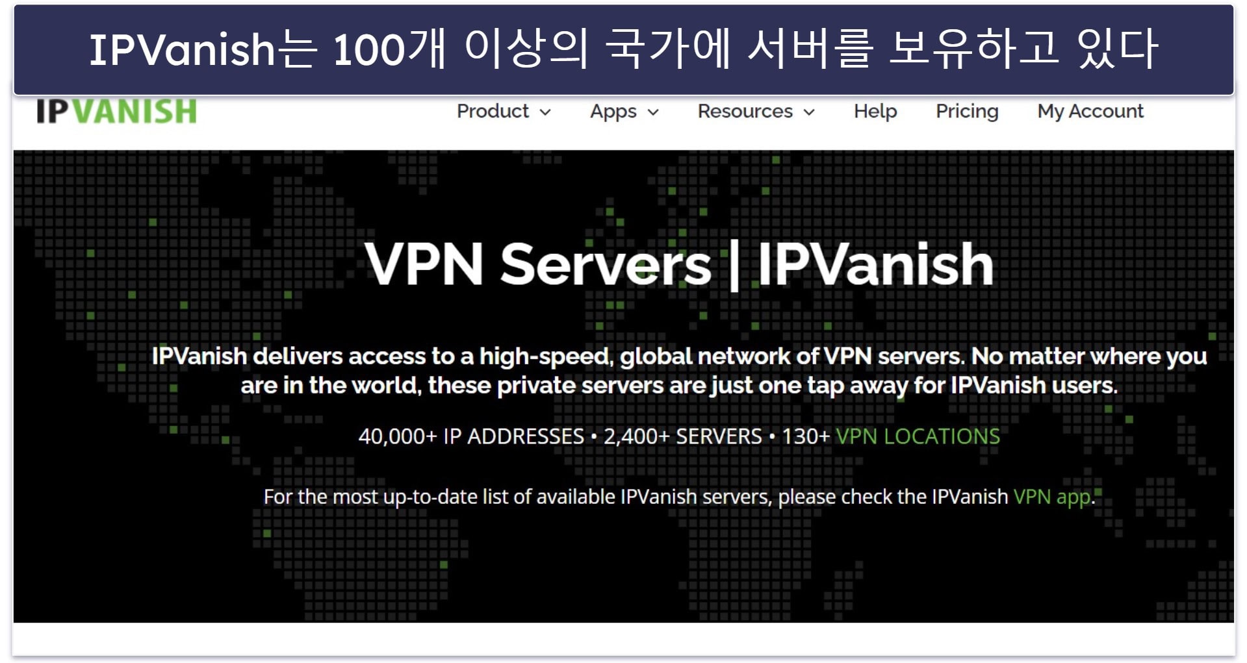Expand the Apps dropdown chevron
This screenshot has height=663, width=1247.
[653, 112]
